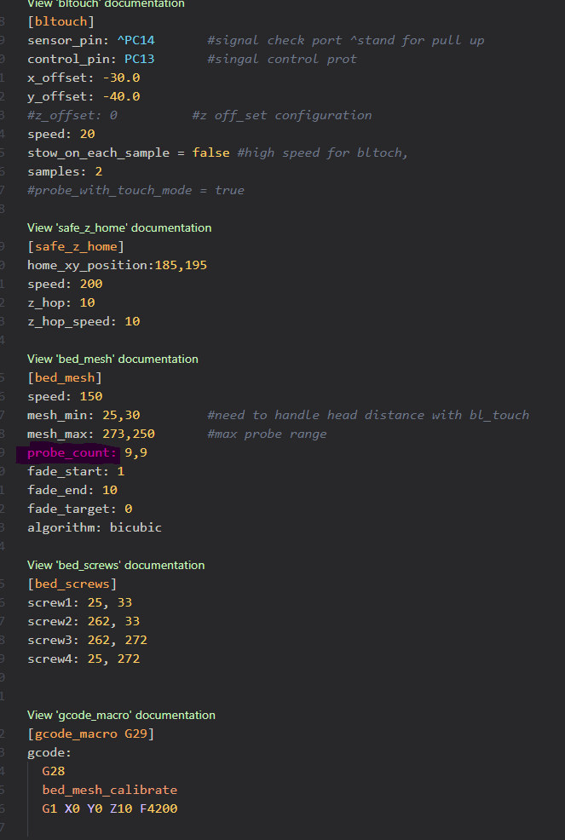Click the [bed_mesh] section header
565x840 pixels.
coord(65,377)
